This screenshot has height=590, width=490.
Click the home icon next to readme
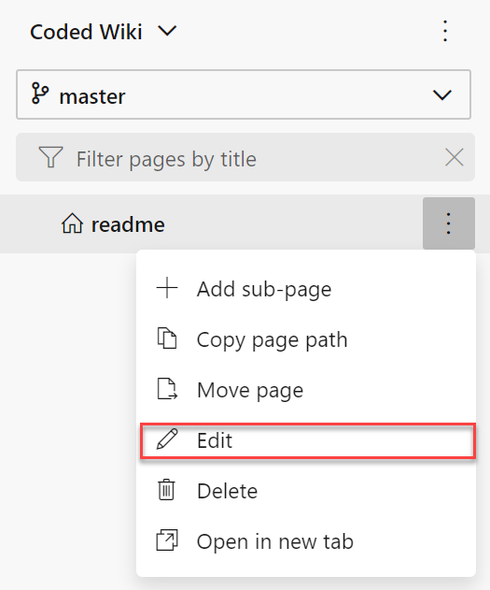pos(72,223)
